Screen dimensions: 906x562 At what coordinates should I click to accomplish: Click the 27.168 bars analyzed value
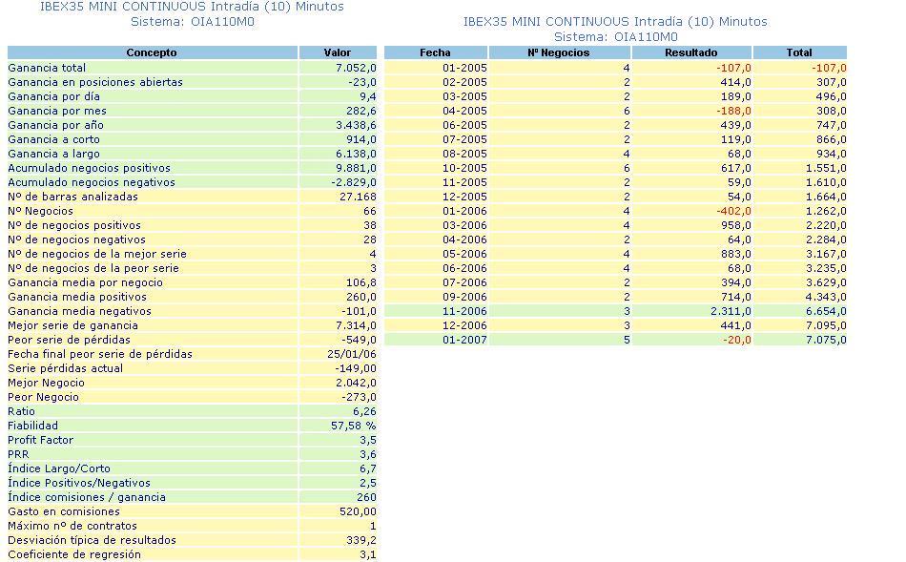(358, 197)
